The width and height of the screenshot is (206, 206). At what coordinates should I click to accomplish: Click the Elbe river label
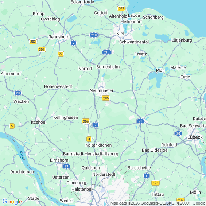22,156
